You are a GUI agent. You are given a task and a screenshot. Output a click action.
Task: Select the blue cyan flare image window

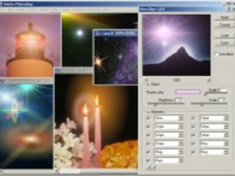click(x=26, y=126)
